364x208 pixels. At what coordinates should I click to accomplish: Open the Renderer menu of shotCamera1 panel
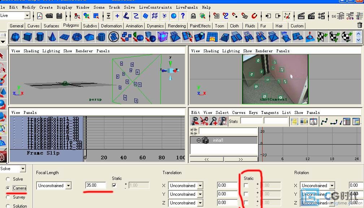tap(264, 51)
